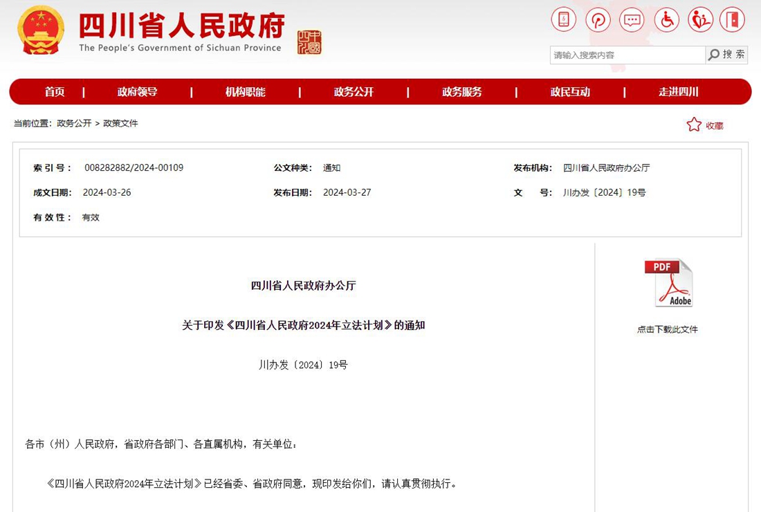
Task: Enable accessibility mode via wheelchair icon
Action: coord(666,19)
